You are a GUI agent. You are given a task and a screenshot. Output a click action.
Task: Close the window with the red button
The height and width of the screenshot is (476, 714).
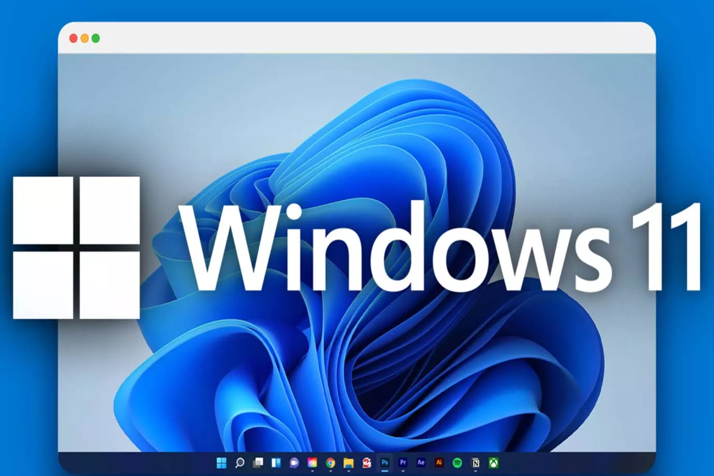point(73,38)
